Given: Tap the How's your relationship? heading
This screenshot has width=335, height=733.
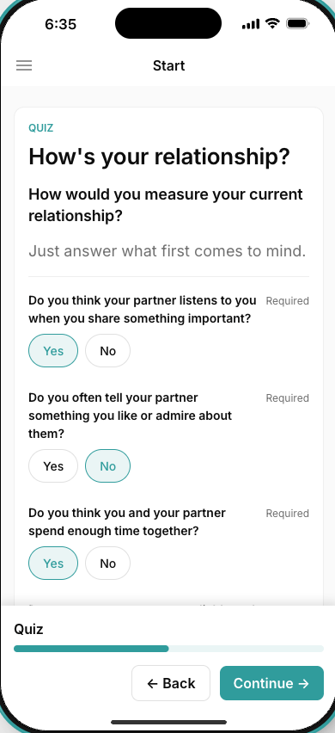Looking at the screenshot, I should pos(159,157).
